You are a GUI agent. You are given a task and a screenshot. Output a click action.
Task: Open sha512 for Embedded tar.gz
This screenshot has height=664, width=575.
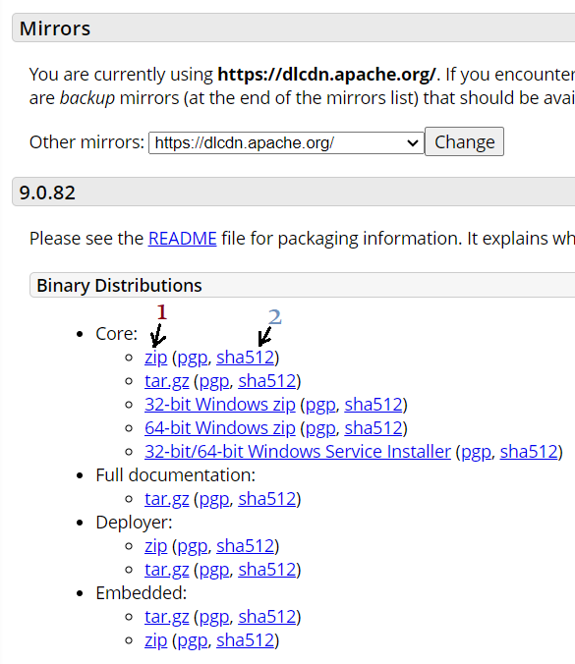click(267, 617)
